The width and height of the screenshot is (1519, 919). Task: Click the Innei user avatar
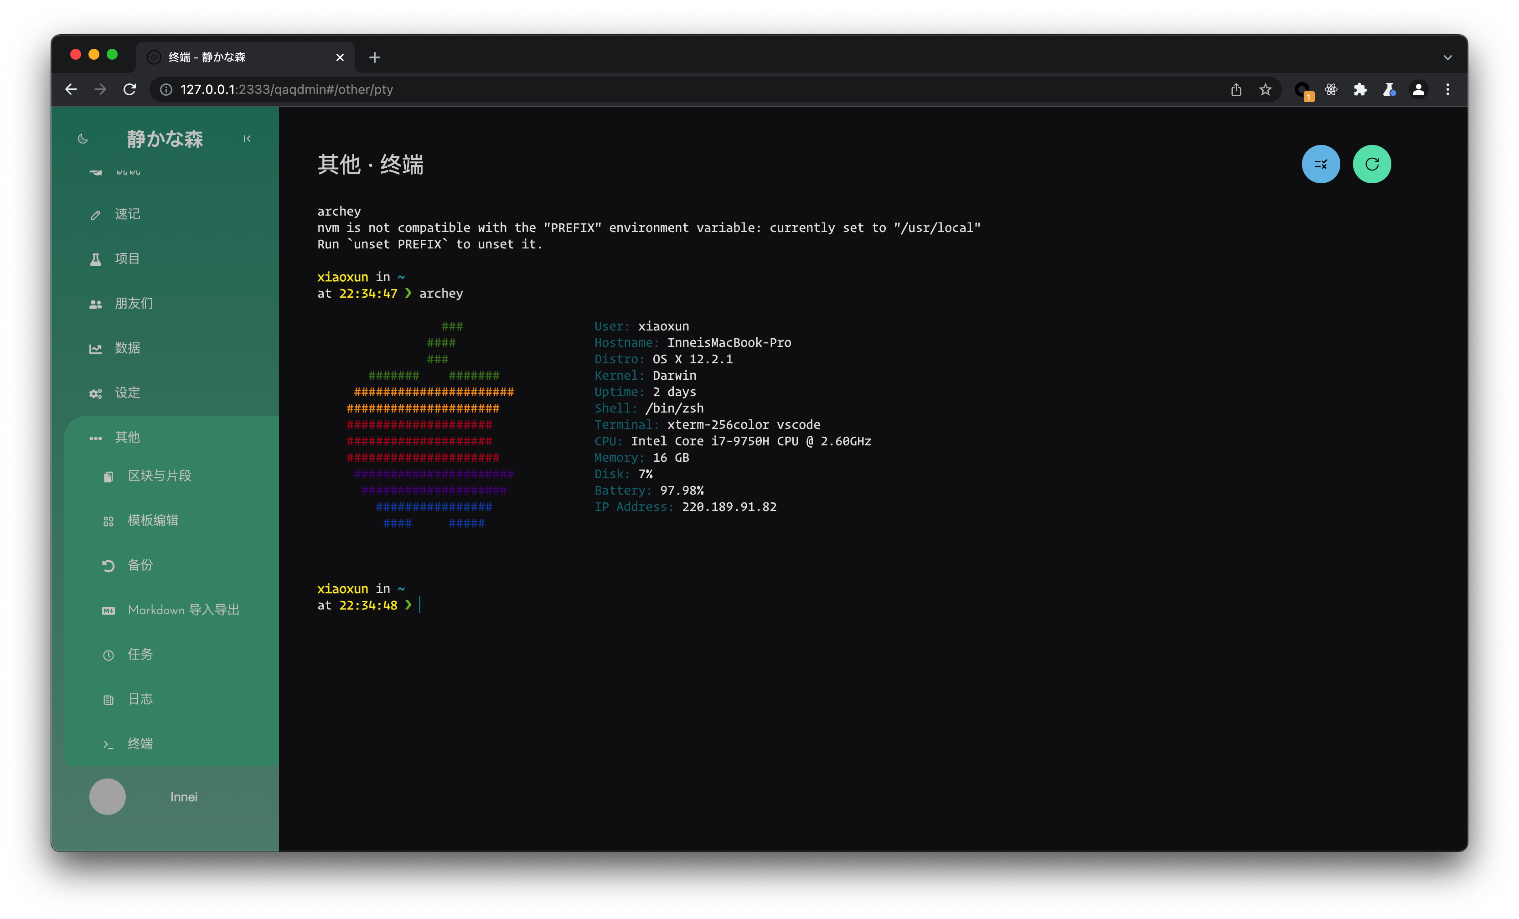[x=107, y=796]
